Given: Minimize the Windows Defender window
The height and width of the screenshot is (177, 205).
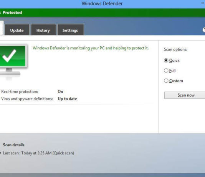Looking at the screenshot, I should (x=203, y=3).
